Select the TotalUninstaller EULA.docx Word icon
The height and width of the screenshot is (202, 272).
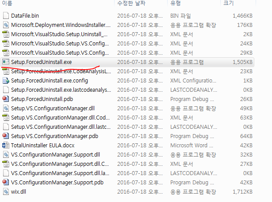6,145
